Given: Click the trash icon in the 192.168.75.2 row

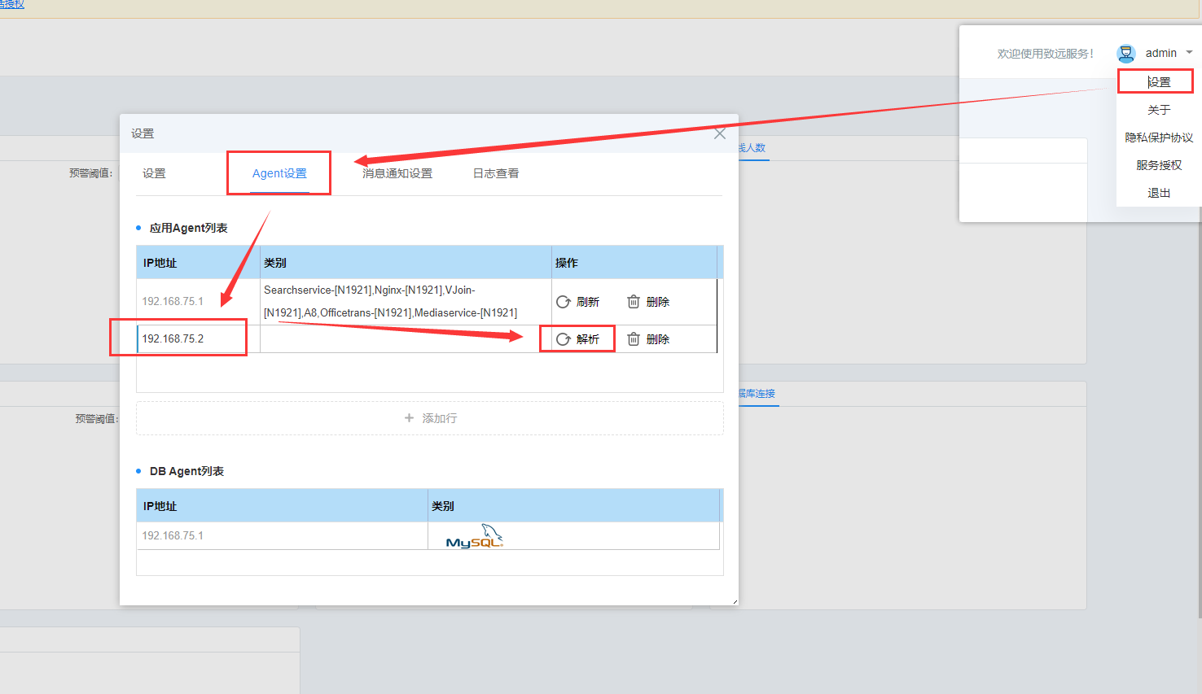Looking at the screenshot, I should point(634,339).
